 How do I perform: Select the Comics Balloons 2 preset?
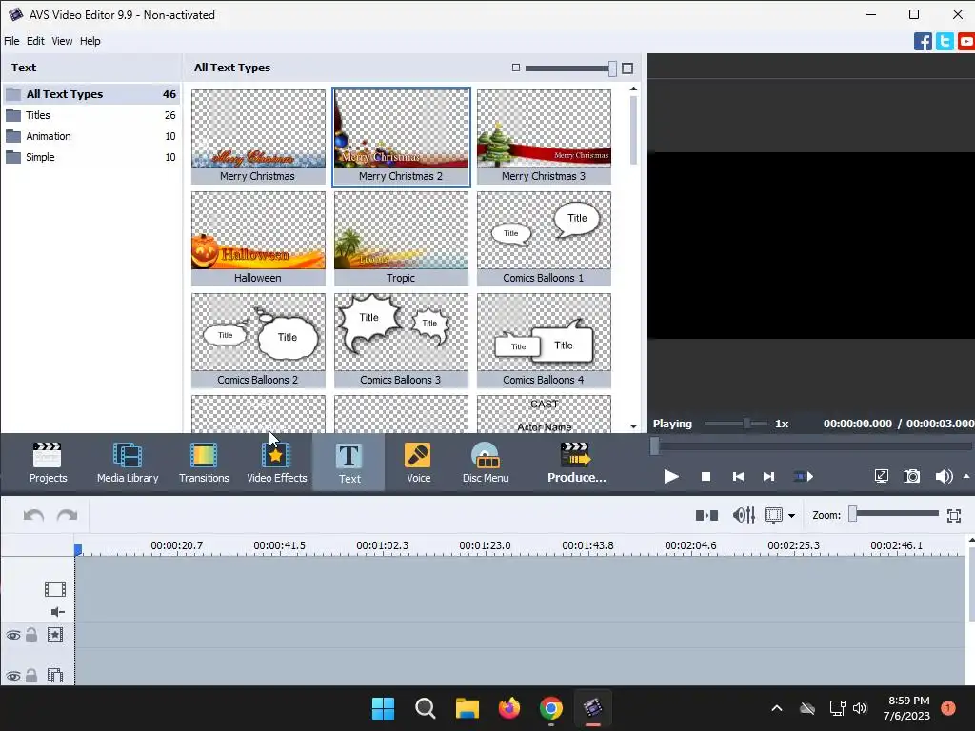click(x=258, y=341)
